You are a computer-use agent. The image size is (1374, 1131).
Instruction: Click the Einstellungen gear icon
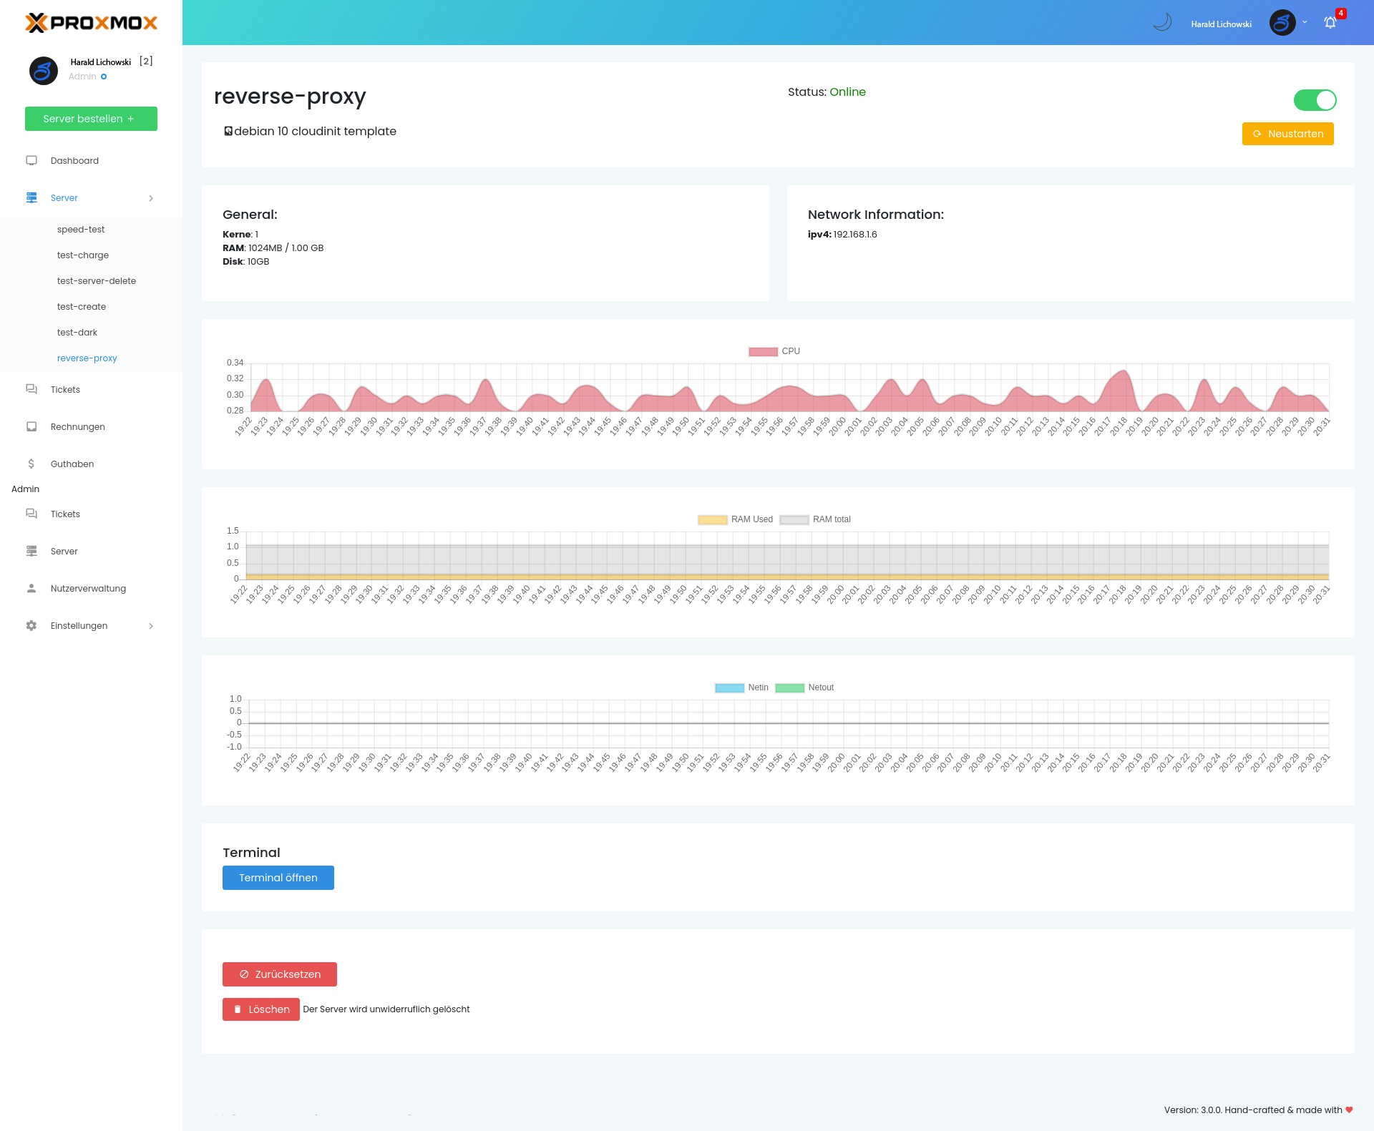click(x=31, y=625)
